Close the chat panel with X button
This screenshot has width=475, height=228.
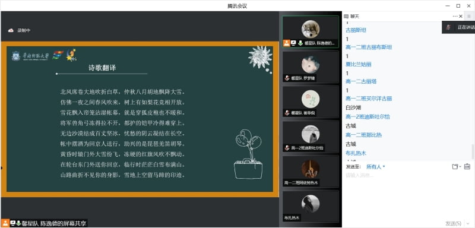461,17
